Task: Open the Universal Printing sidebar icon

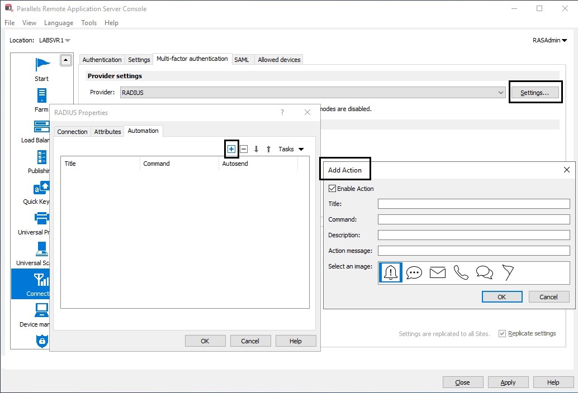Action: click(x=41, y=218)
